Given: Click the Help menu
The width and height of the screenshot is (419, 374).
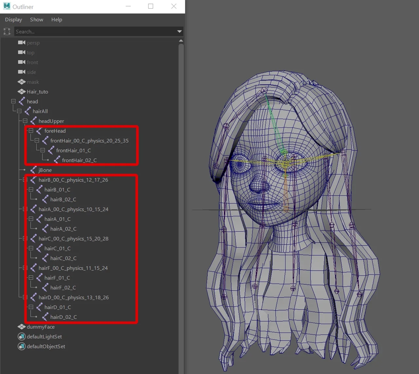Looking at the screenshot, I should (x=57, y=19).
